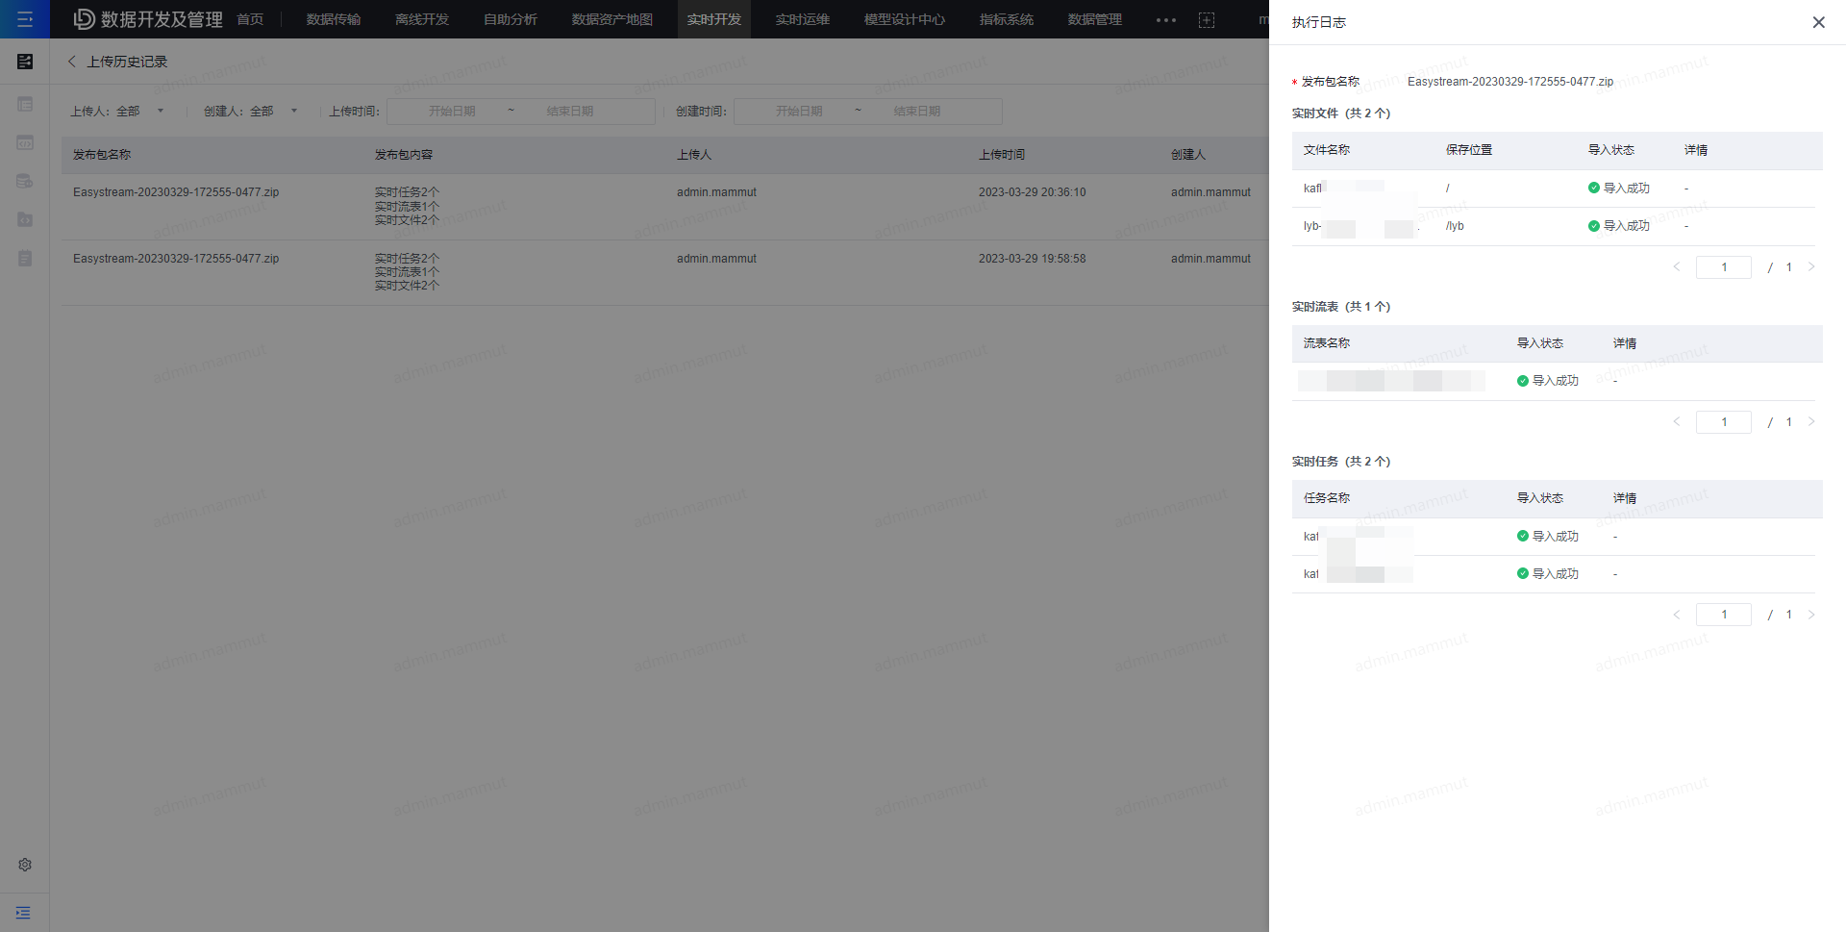Click the 保存位置 column header in 执行日志
This screenshot has width=1846, height=932.
click(1469, 150)
